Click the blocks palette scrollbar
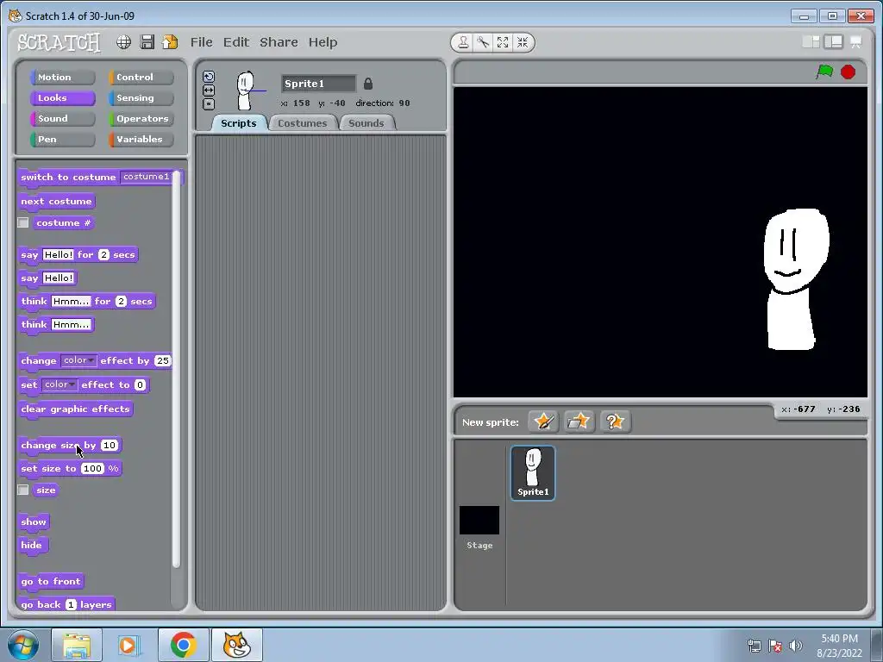Image resolution: width=883 pixels, height=662 pixels. pos(176,369)
